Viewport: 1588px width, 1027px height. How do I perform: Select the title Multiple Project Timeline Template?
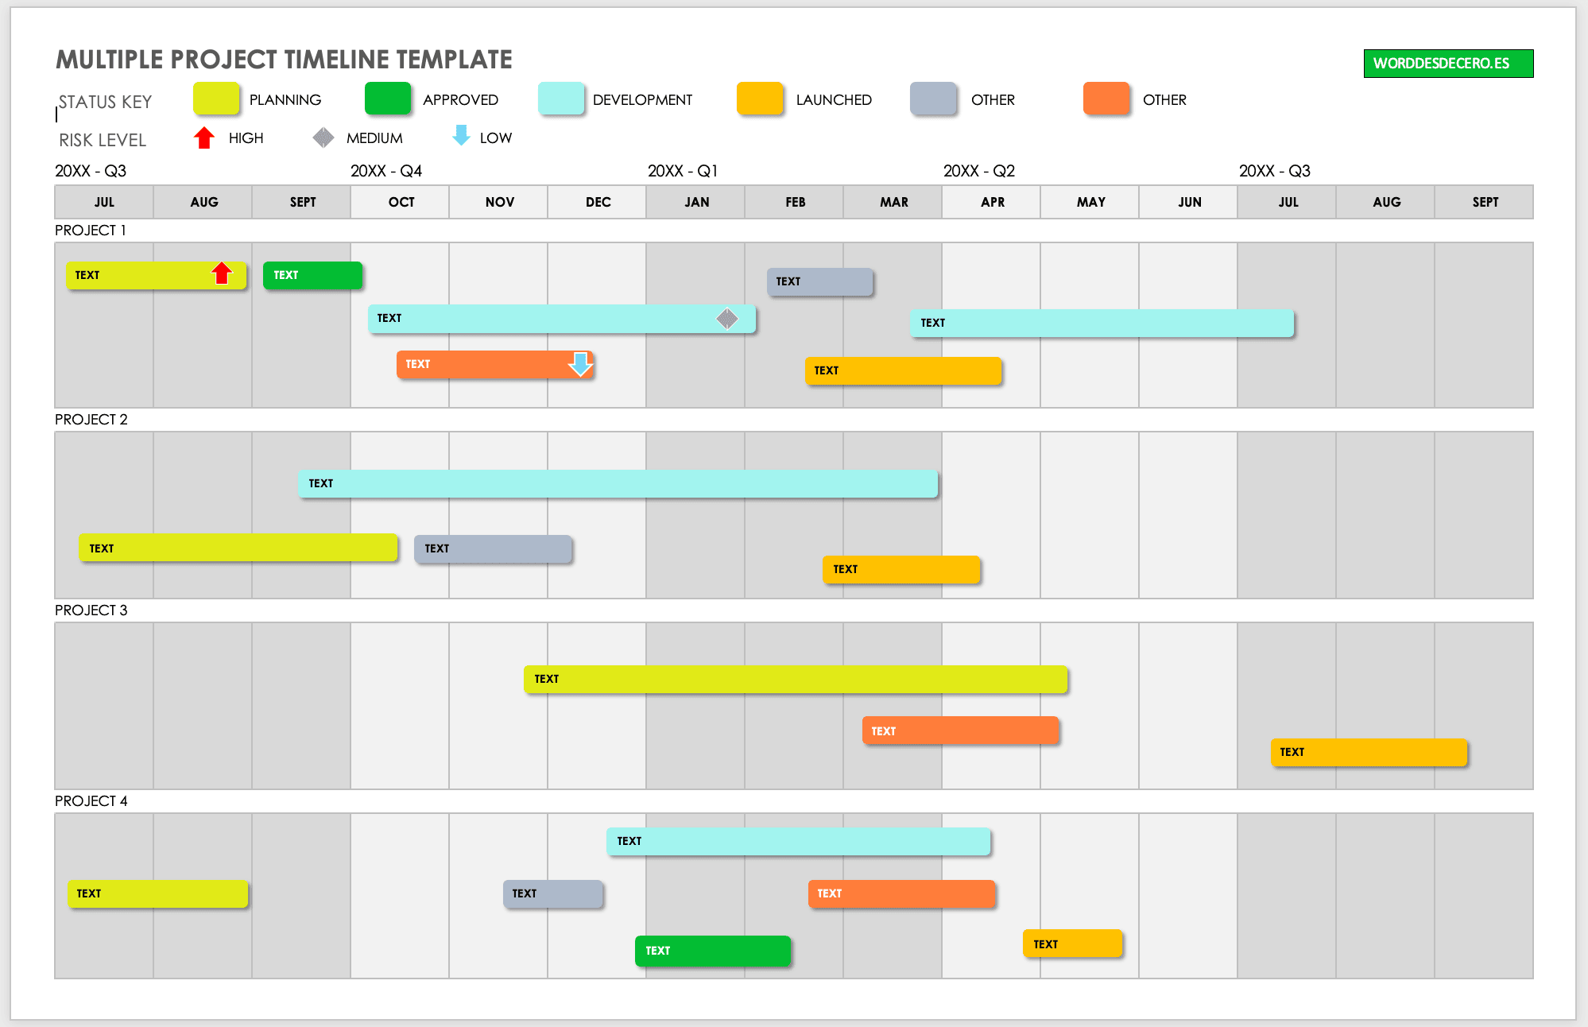pos(284,60)
